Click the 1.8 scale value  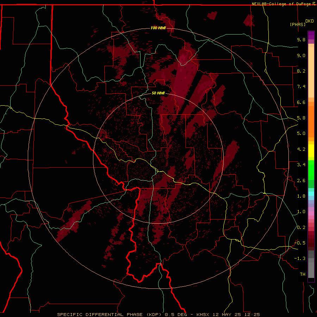(301, 196)
